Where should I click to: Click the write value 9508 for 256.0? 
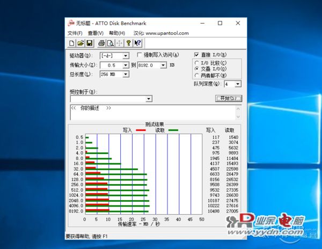215,185
